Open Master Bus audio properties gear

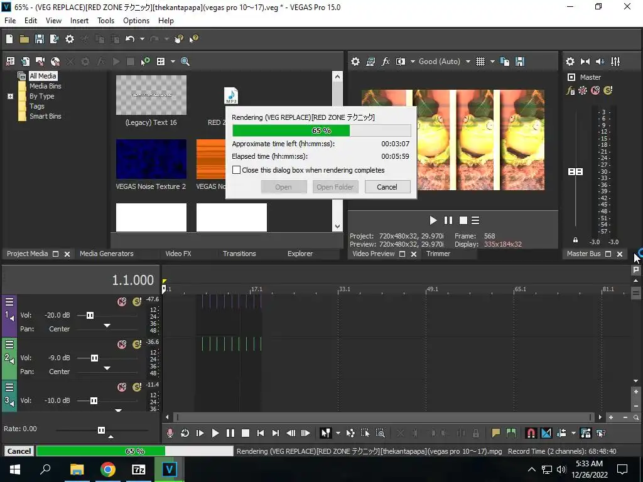(x=570, y=62)
